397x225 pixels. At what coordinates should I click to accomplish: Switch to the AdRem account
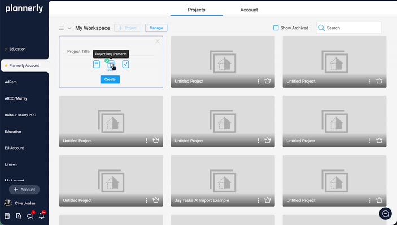[11, 82]
